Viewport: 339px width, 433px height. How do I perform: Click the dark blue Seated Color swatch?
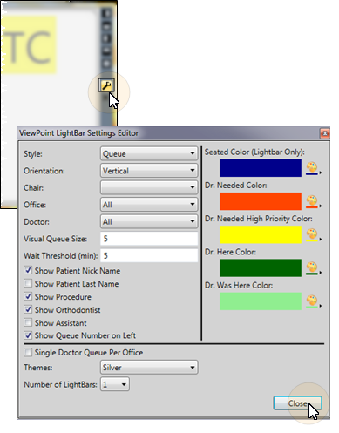coord(261,168)
